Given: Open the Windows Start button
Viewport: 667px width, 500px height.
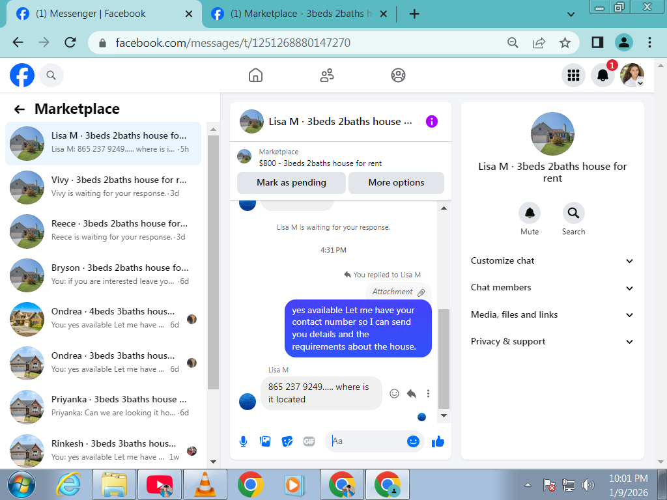Looking at the screenshot, I should 21,484.
